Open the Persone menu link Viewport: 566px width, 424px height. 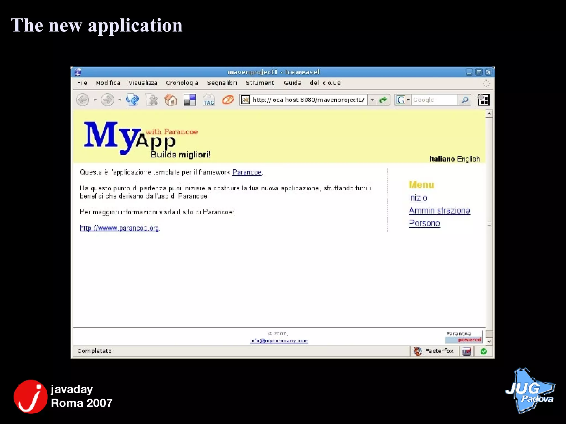tap(424, 223)
